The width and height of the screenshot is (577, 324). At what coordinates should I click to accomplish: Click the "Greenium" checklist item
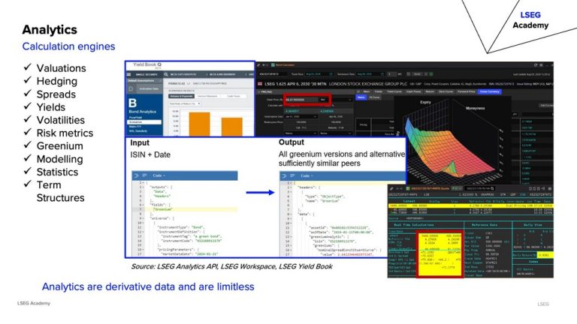pyautogui.click(x=59, y=146)
